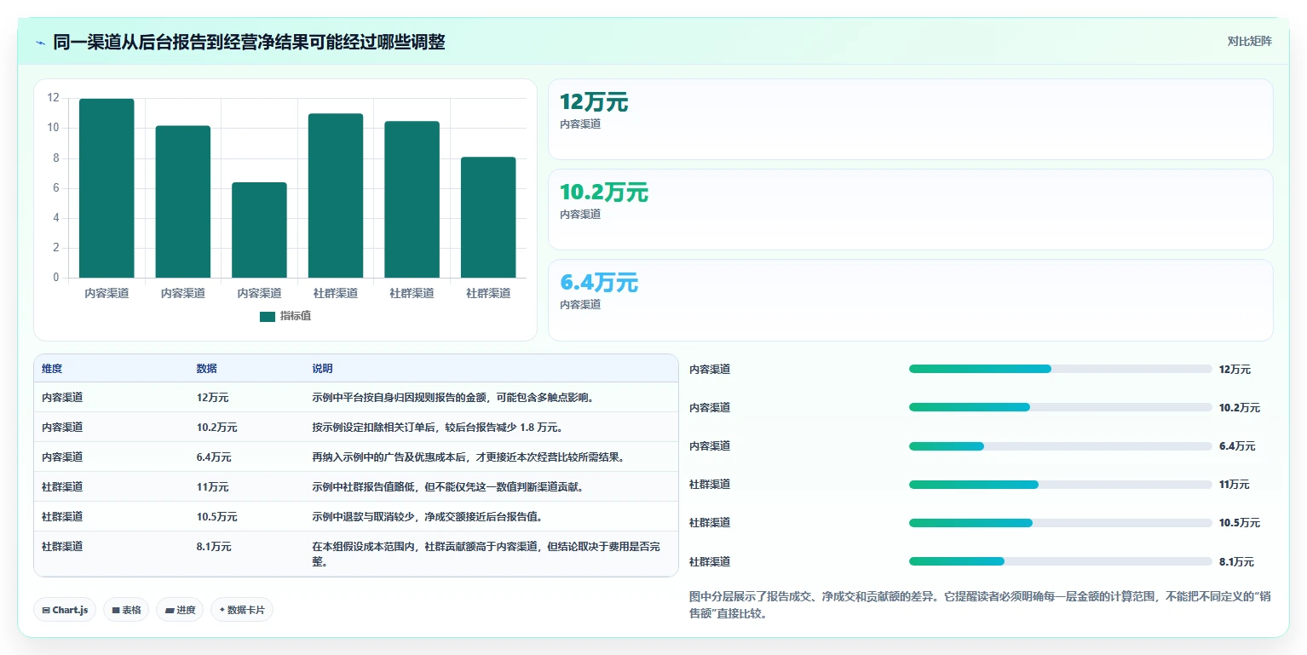Image resolution: width=1307 pixels, height=655 pixels.
Task: Select the 数据卡片 chip
Action: pos(242,610)
